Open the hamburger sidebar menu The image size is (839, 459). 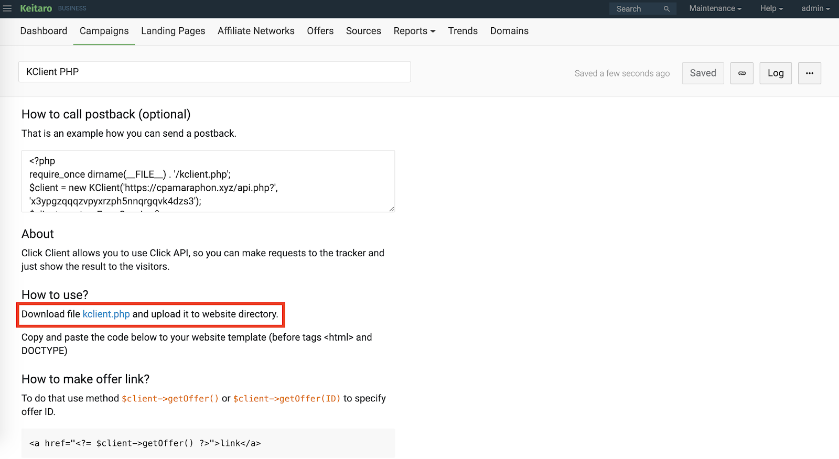(x=7, y=8)
